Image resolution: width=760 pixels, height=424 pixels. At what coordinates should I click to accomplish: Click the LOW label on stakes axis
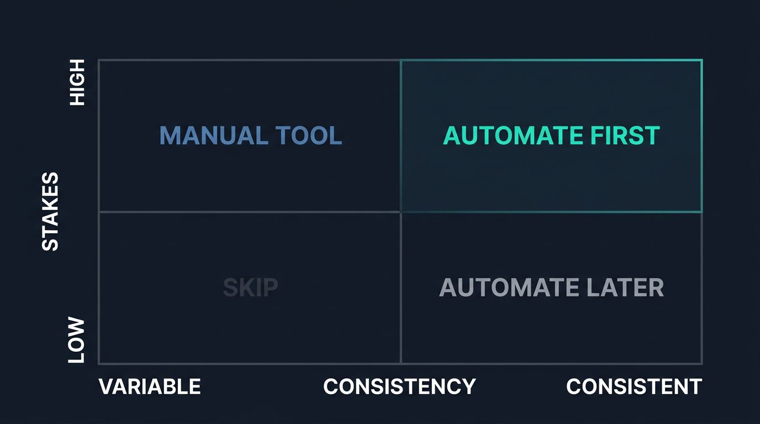(77, 340)
